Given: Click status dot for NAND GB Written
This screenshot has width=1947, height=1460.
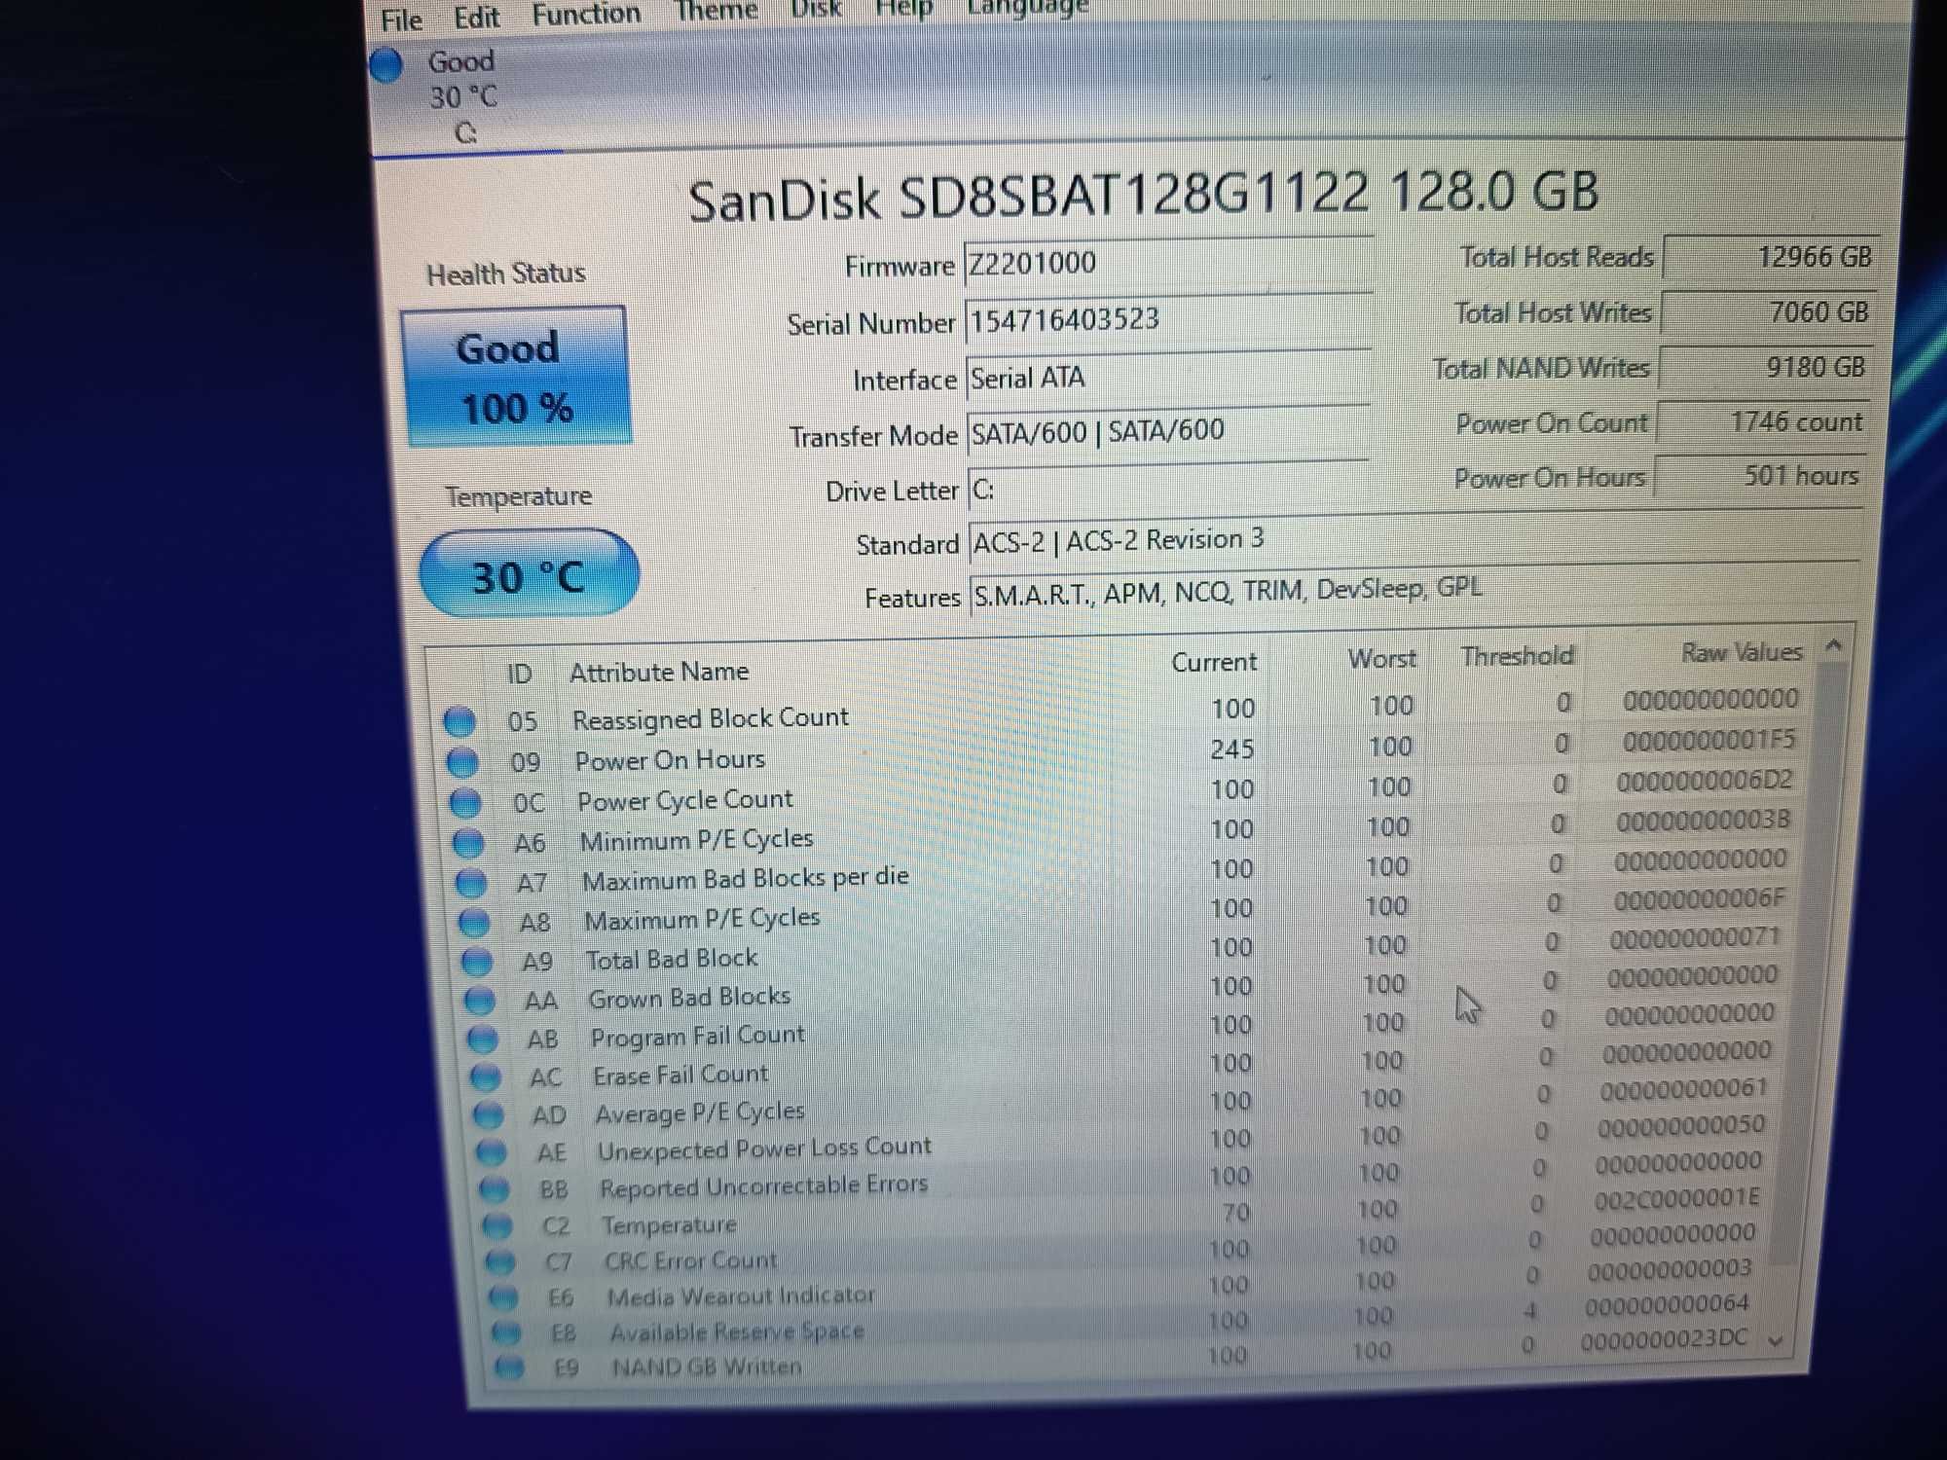Looking at the screenshot, I should tap(509, 1368).
